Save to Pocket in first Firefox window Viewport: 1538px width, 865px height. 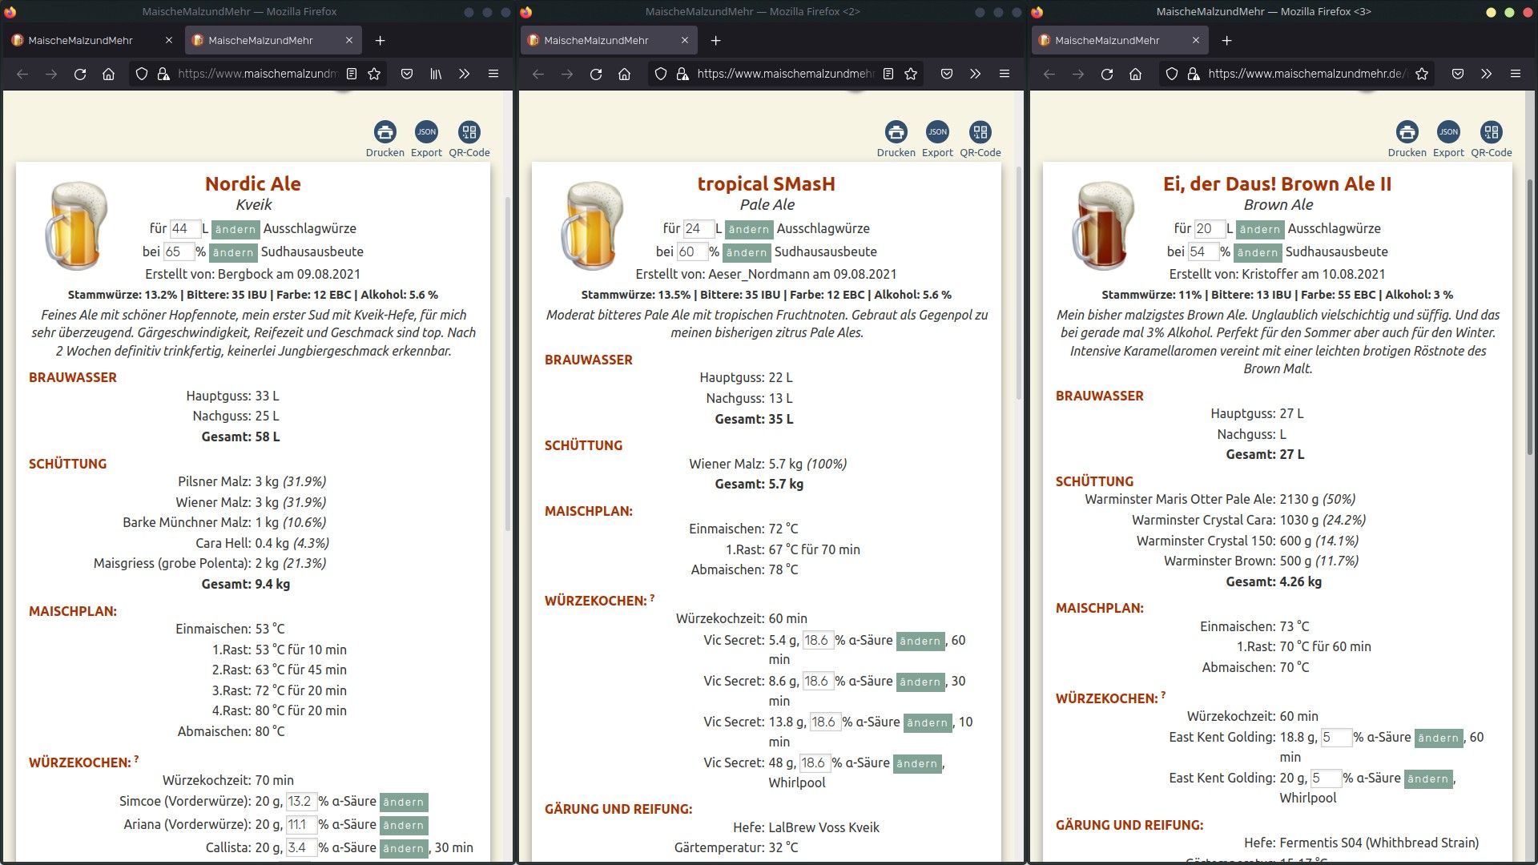[407, 74]
